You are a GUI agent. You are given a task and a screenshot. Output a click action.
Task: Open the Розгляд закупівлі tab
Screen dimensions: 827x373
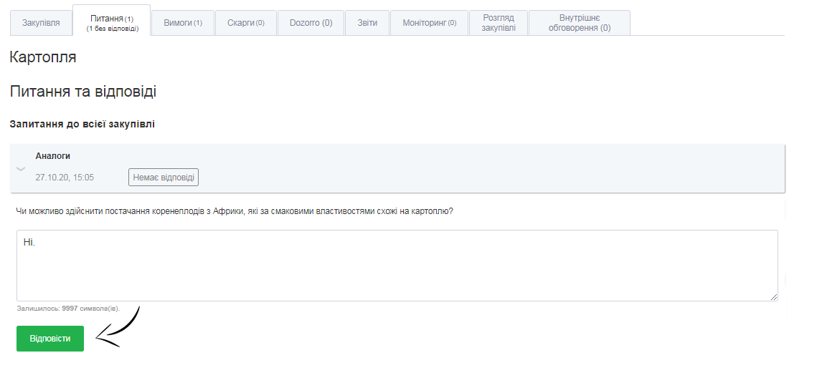coord(498,23)
